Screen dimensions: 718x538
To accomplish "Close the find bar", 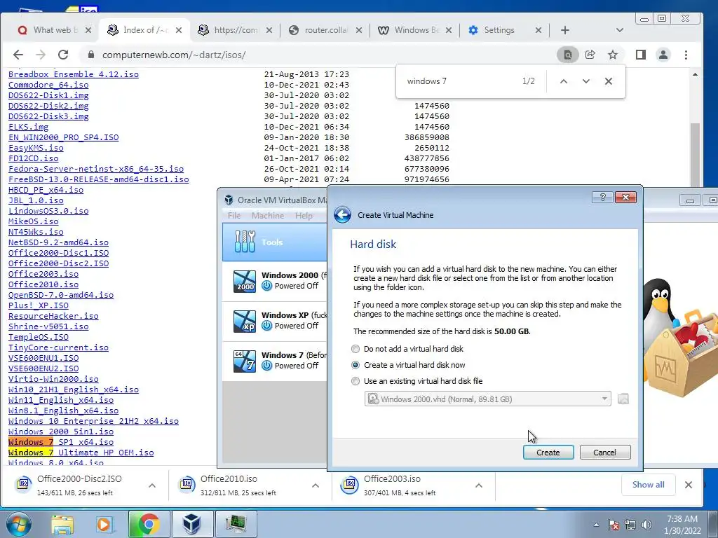I will (x=609, y=81).
